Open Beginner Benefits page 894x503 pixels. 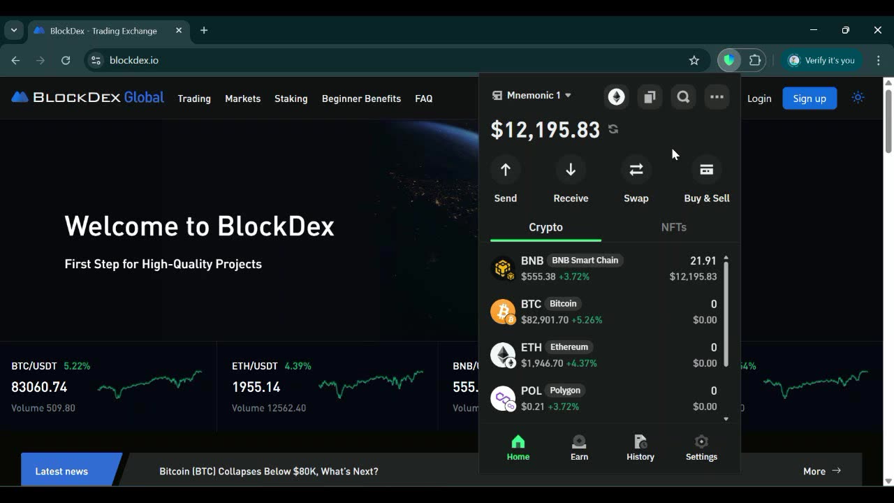click(361, 99)
